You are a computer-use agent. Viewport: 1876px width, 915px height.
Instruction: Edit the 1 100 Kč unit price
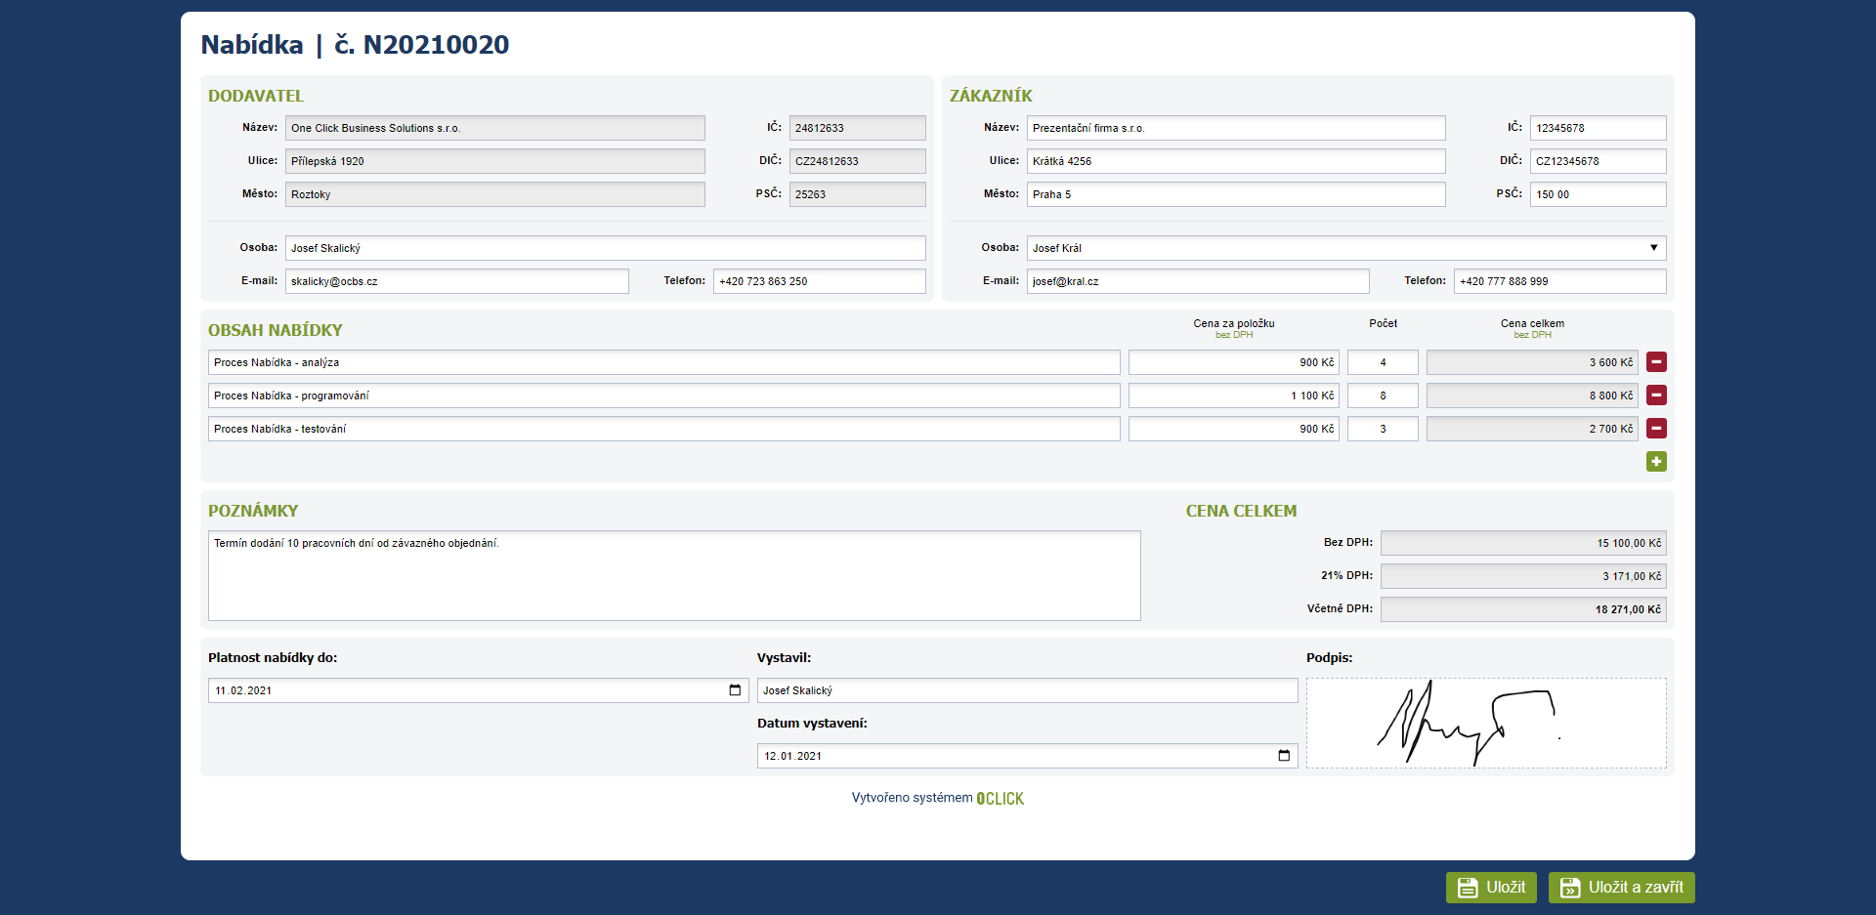pyautogui.click(x=1234, y=395)
